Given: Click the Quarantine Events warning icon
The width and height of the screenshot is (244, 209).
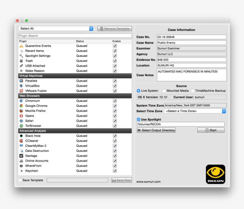Looking at the screenshot, I should tap(21, 46).
